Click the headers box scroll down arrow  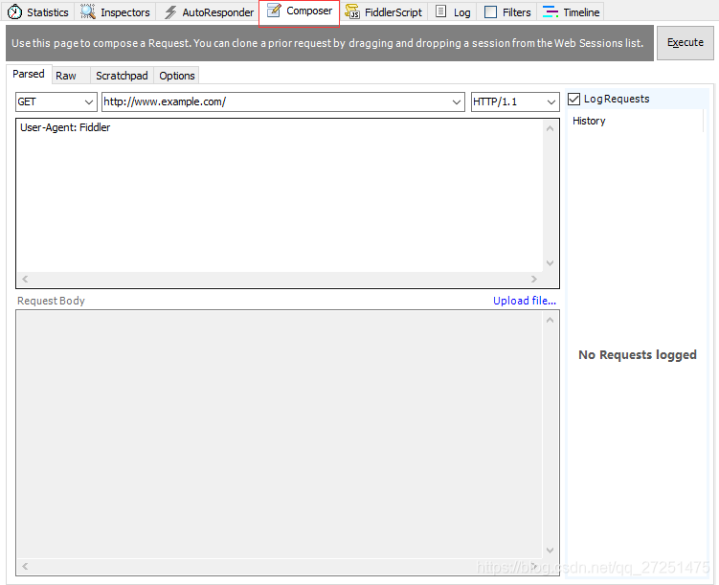coord(550,263)
